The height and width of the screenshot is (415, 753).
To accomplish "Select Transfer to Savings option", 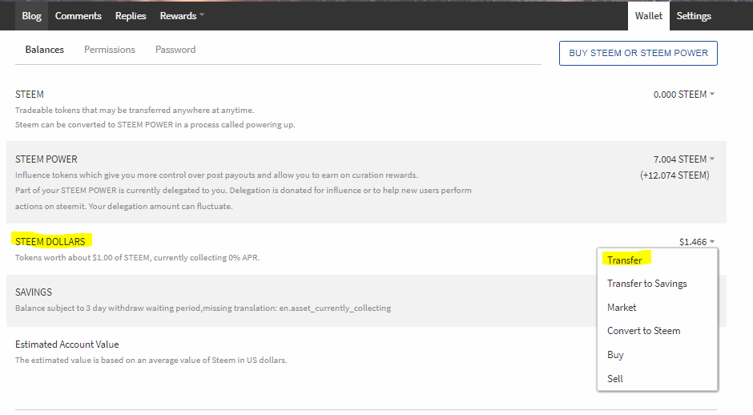I will click(x=647, y=284).
